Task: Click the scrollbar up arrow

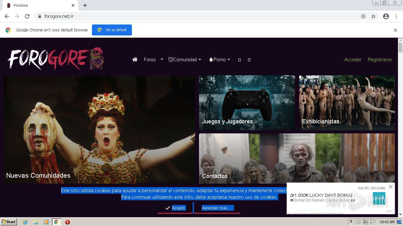Action: pyautogui.click(x=400, y=40)
